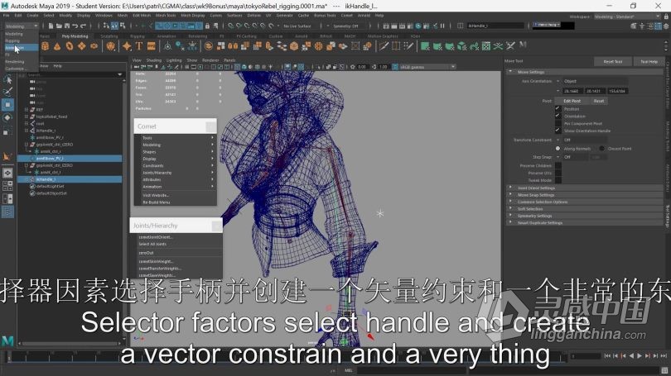Open the Constraints submenu in Comet menu
Image resolution: width=671 pixels, height=376 pixels.
(x=176, y=165)
